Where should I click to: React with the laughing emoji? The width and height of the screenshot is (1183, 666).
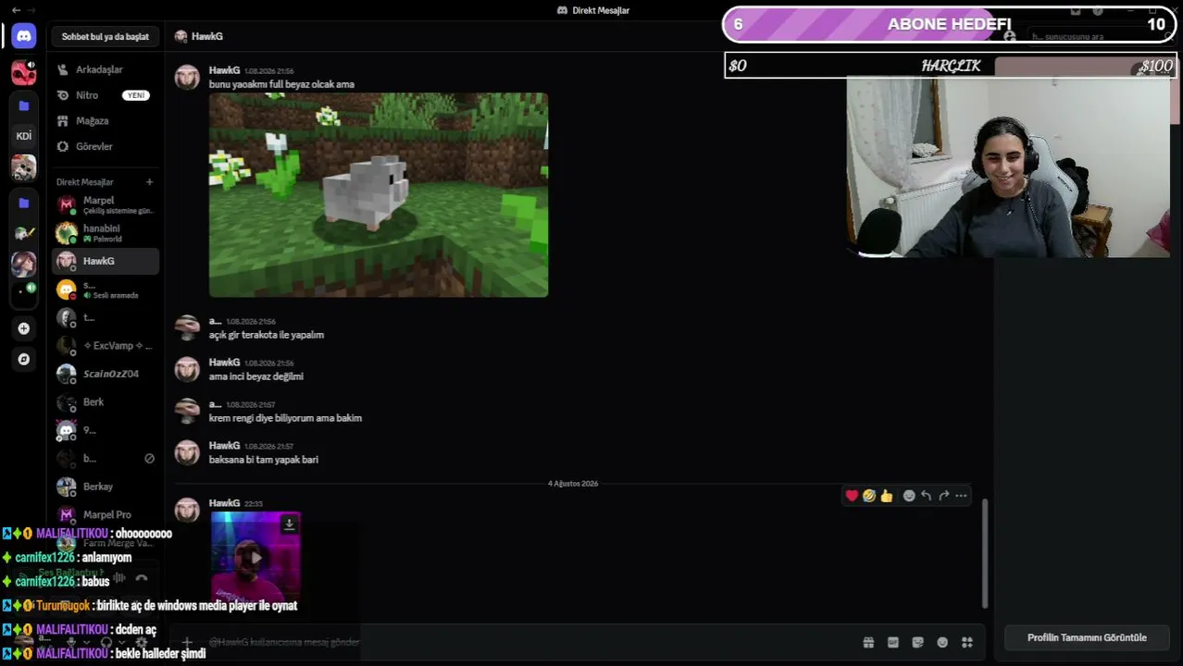click(x=869, y=496)
